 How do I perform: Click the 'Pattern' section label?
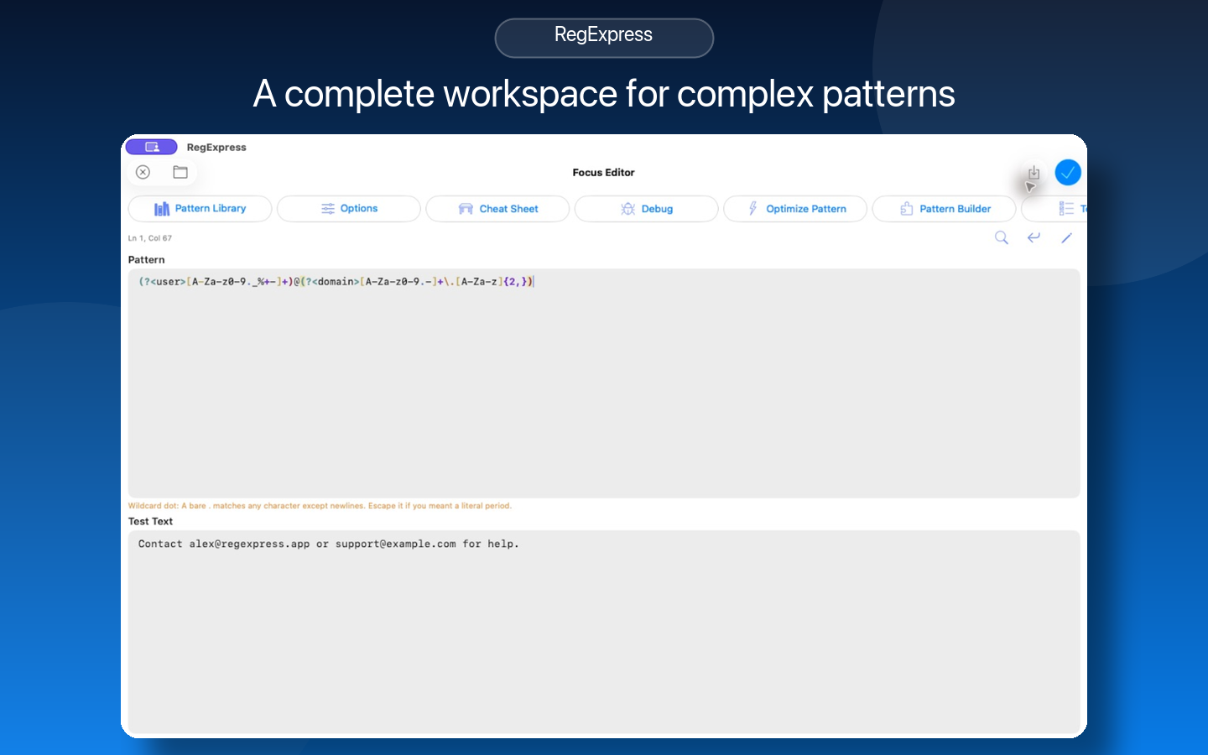coord(147,260)
